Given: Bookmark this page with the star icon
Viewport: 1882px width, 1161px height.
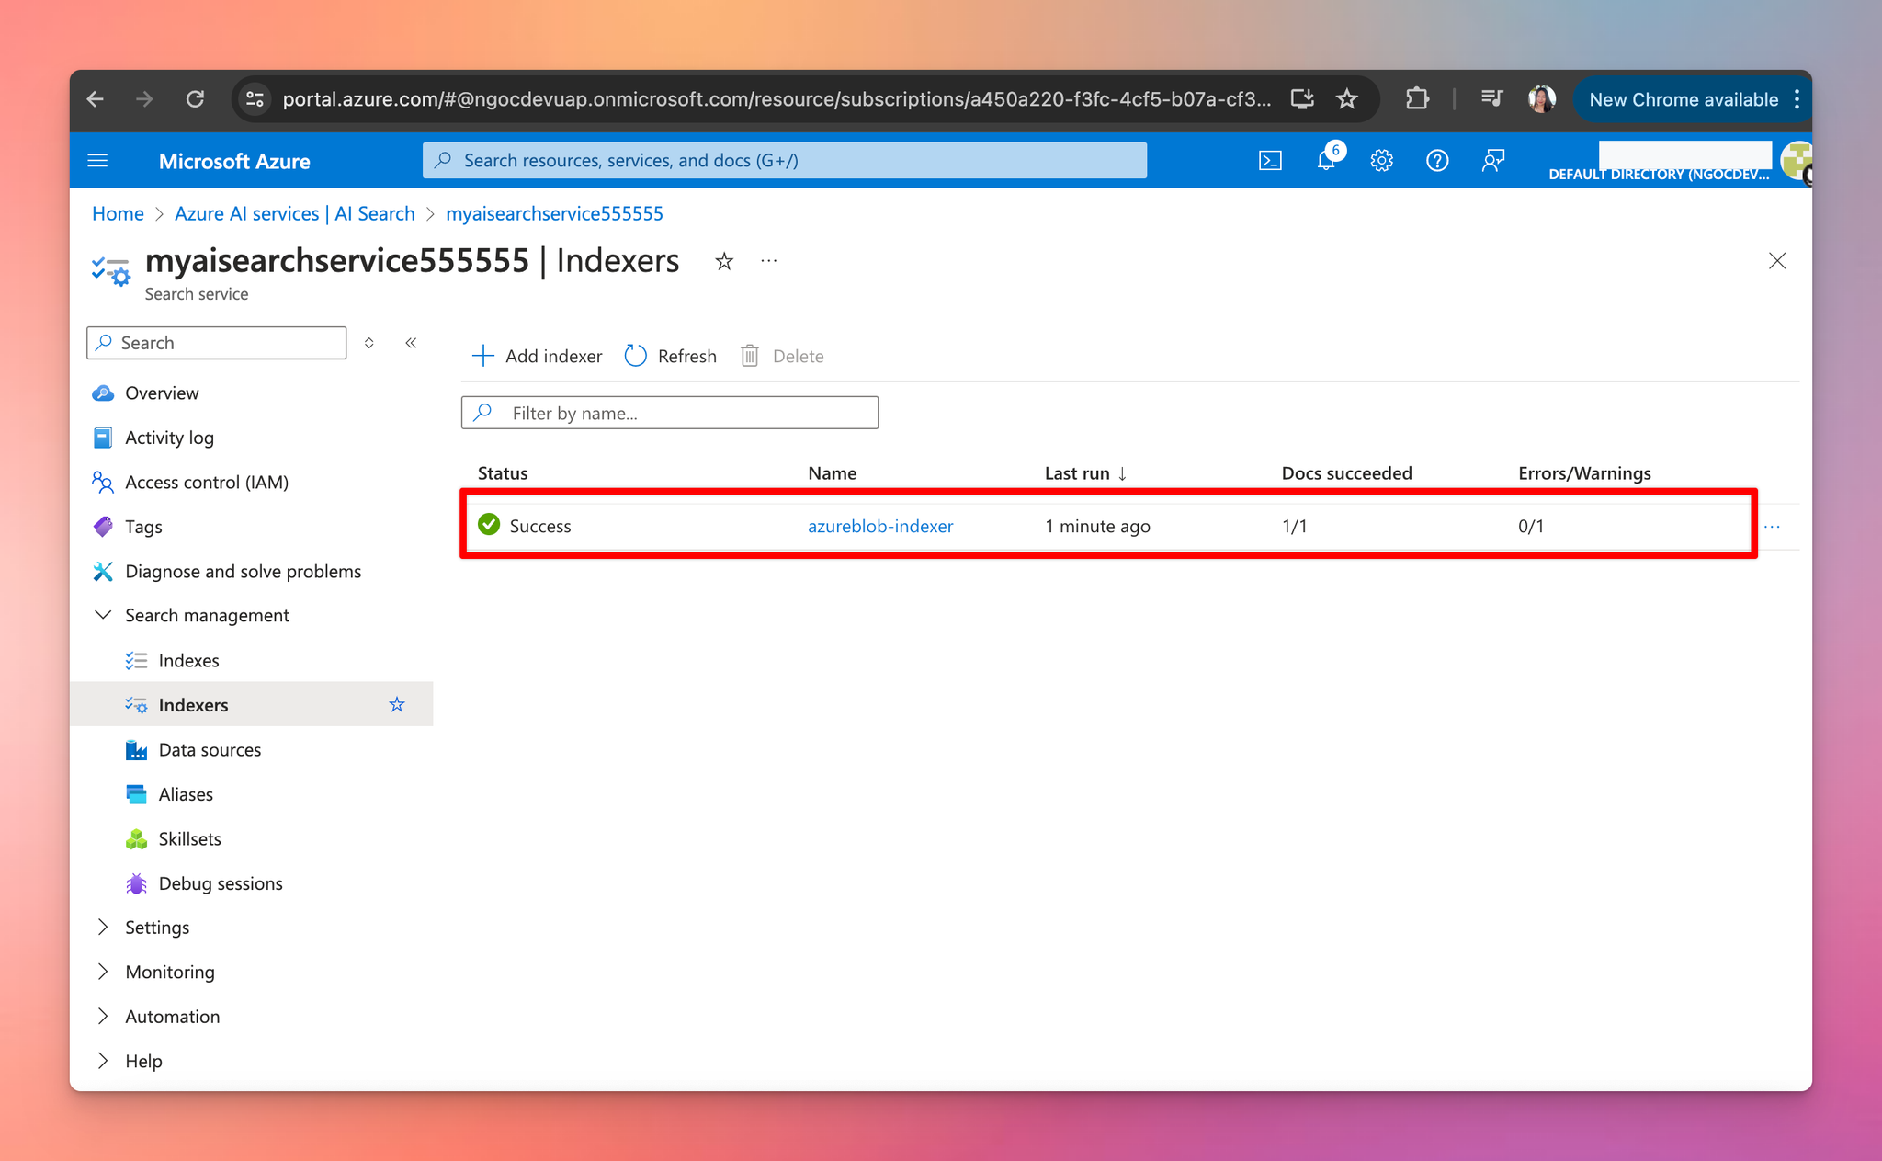Looking at the screenshot, I should 1347,99.
